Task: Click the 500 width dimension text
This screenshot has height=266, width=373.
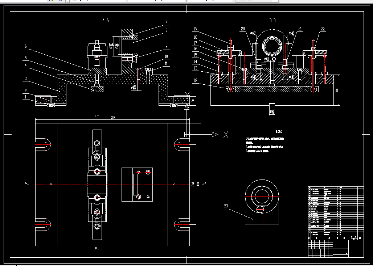Action: [113, 118]
